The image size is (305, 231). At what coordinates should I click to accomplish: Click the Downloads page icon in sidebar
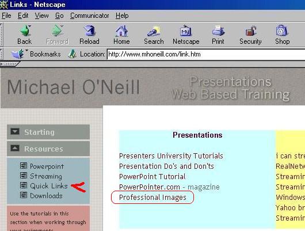click(24, 195)
